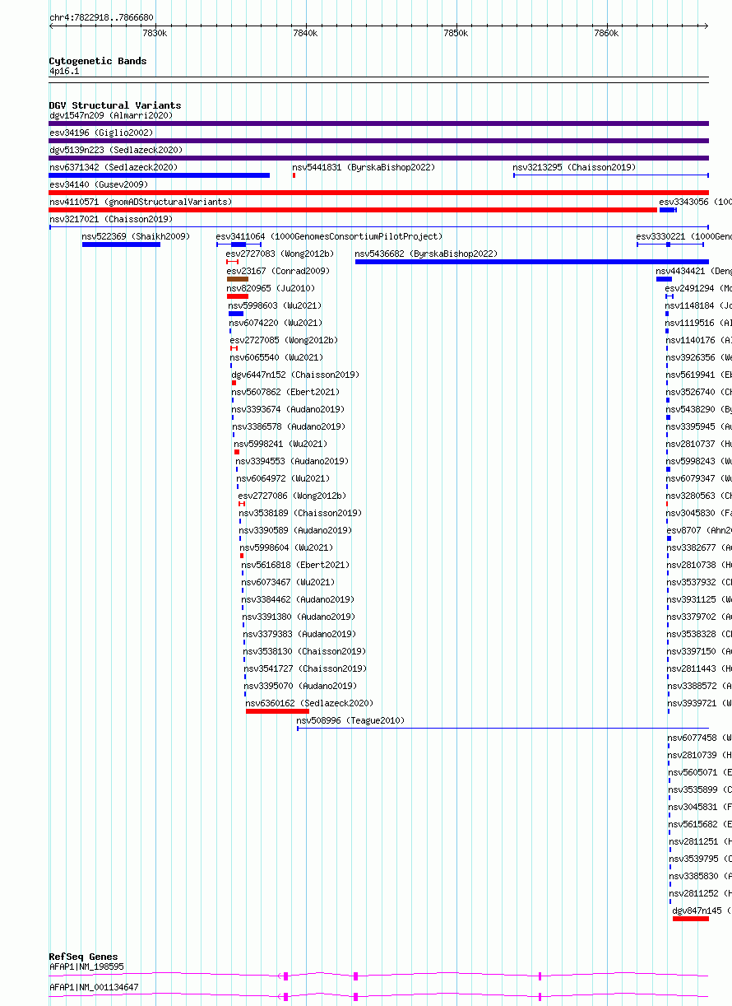
Task: Open esv2727085 (Wong2012b) variant label
Action: pyautogui.click(x=284, y=340)
